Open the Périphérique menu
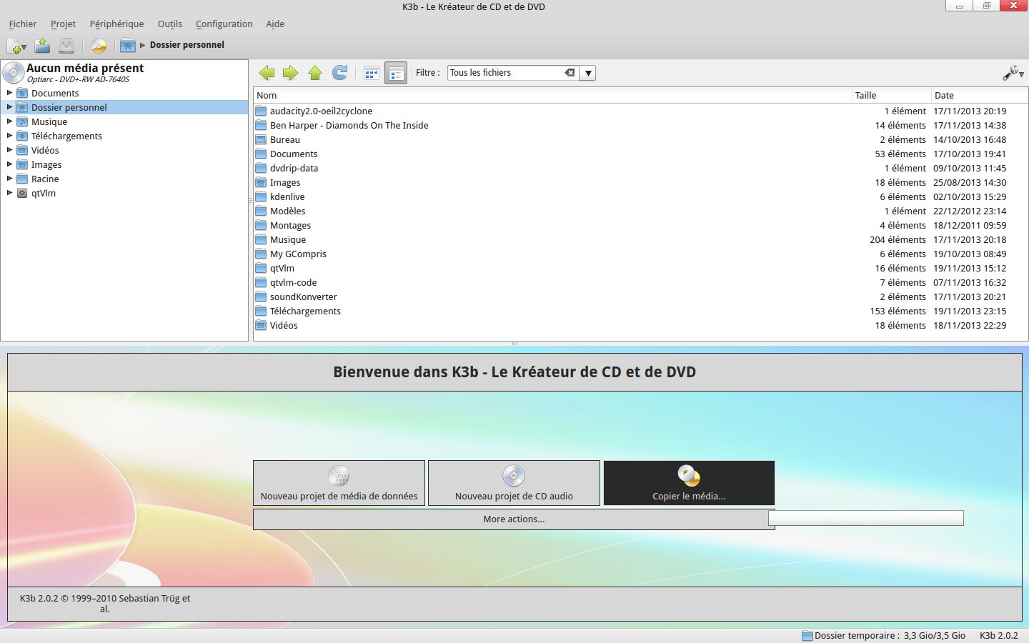Screen dimensions: 1029x643 (116, 24)
